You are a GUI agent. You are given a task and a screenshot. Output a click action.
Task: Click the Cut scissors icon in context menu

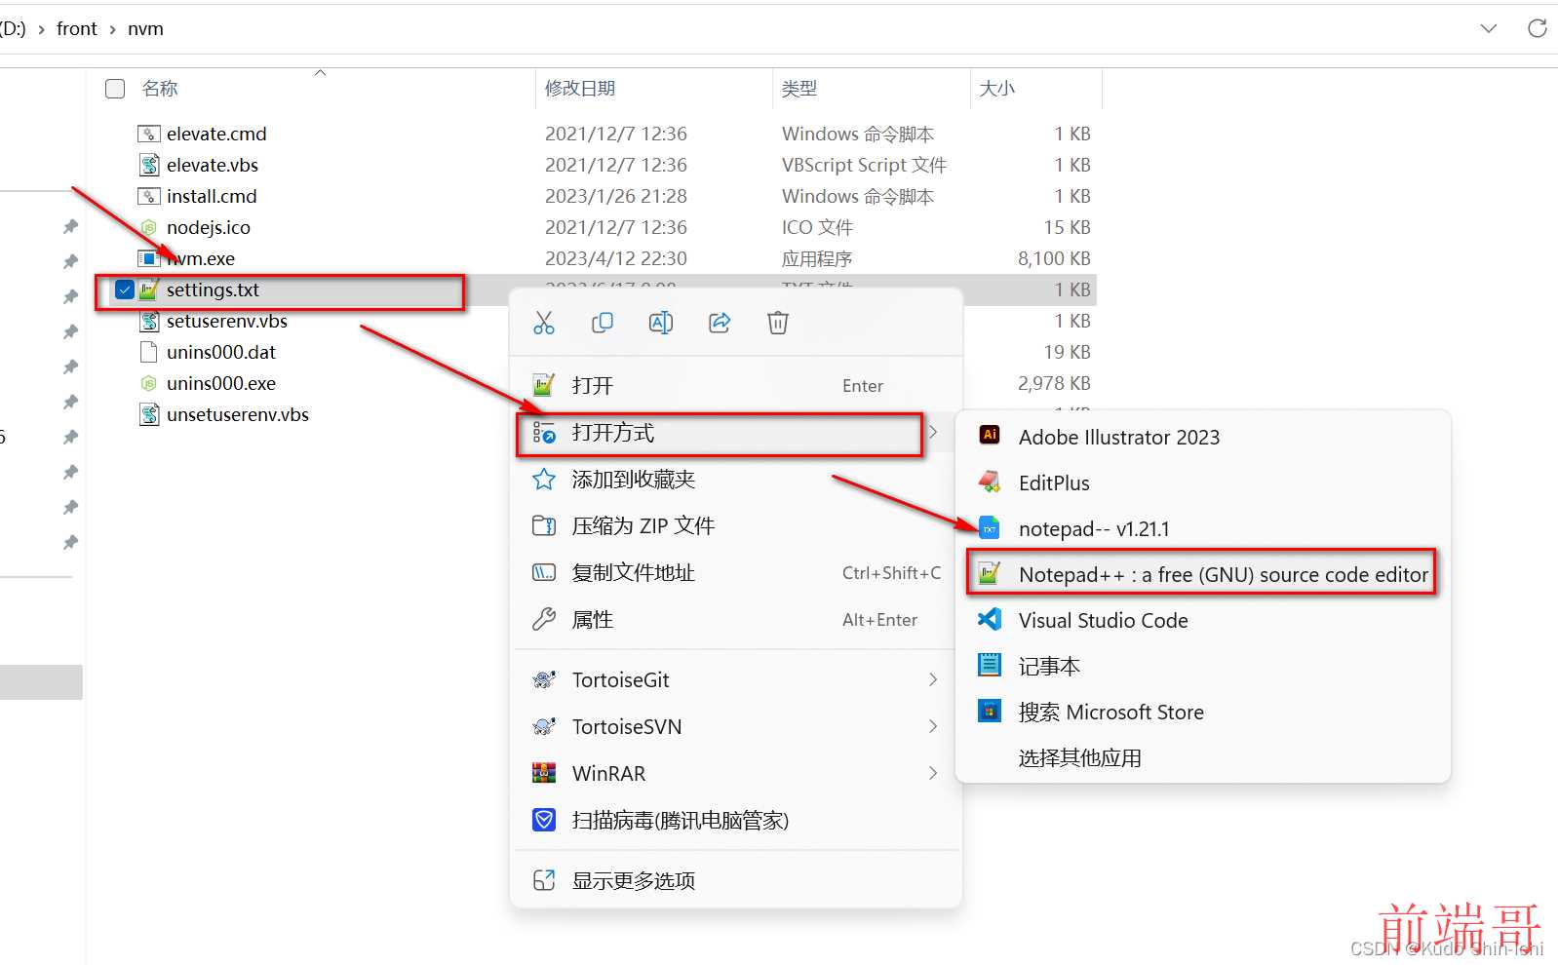click(x=544, y=323)
